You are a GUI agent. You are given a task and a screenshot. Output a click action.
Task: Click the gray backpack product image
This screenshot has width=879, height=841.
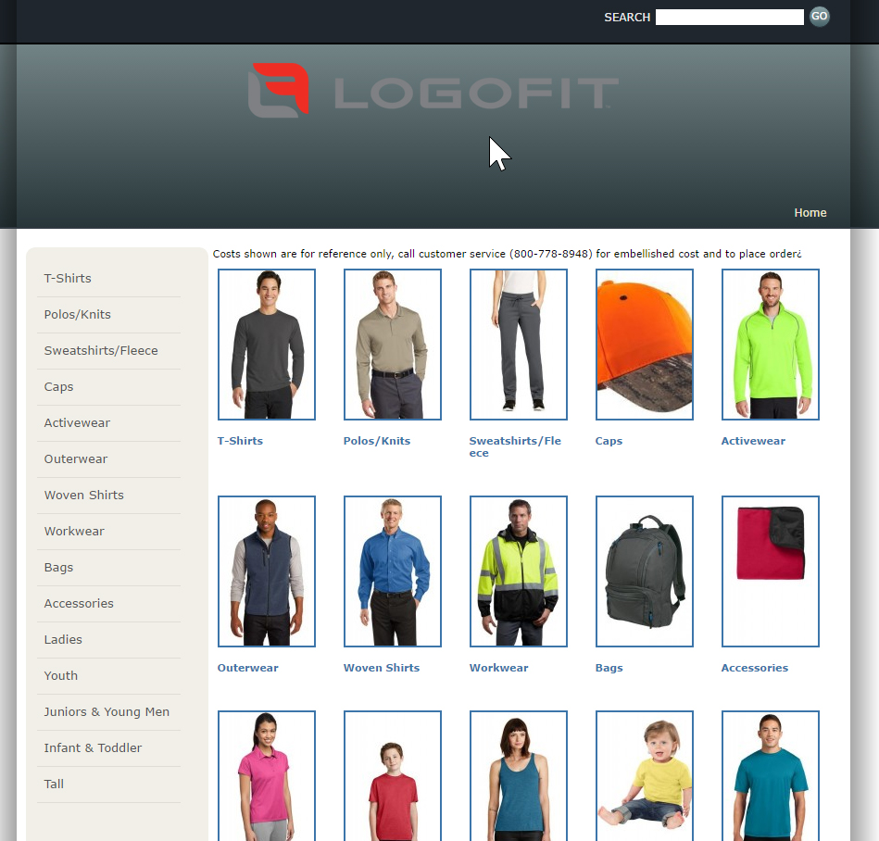click(644, 571)
